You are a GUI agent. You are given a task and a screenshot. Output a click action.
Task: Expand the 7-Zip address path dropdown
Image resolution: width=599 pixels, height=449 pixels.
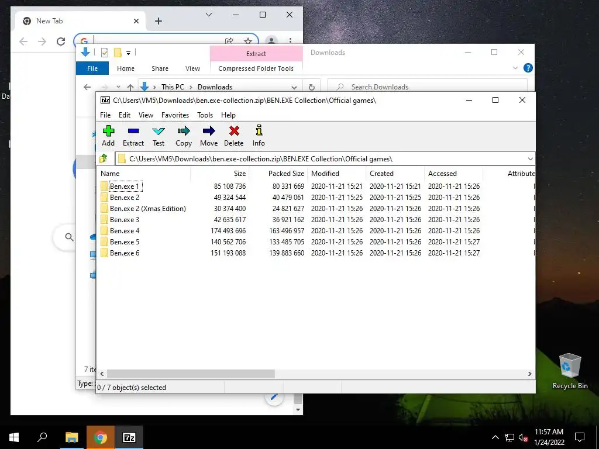530,159
